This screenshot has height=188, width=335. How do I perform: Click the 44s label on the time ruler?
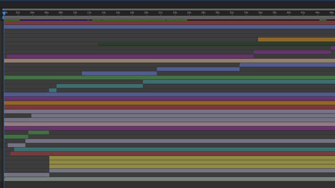coord(317,12)
